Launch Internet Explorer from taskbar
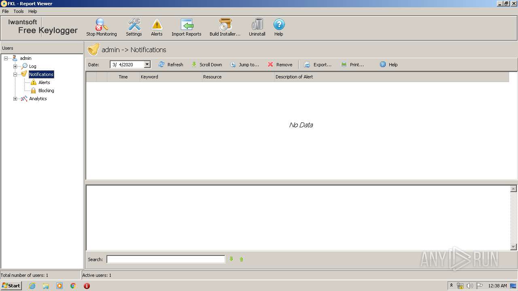Screen dimensions: 518x291 (32, 286)
